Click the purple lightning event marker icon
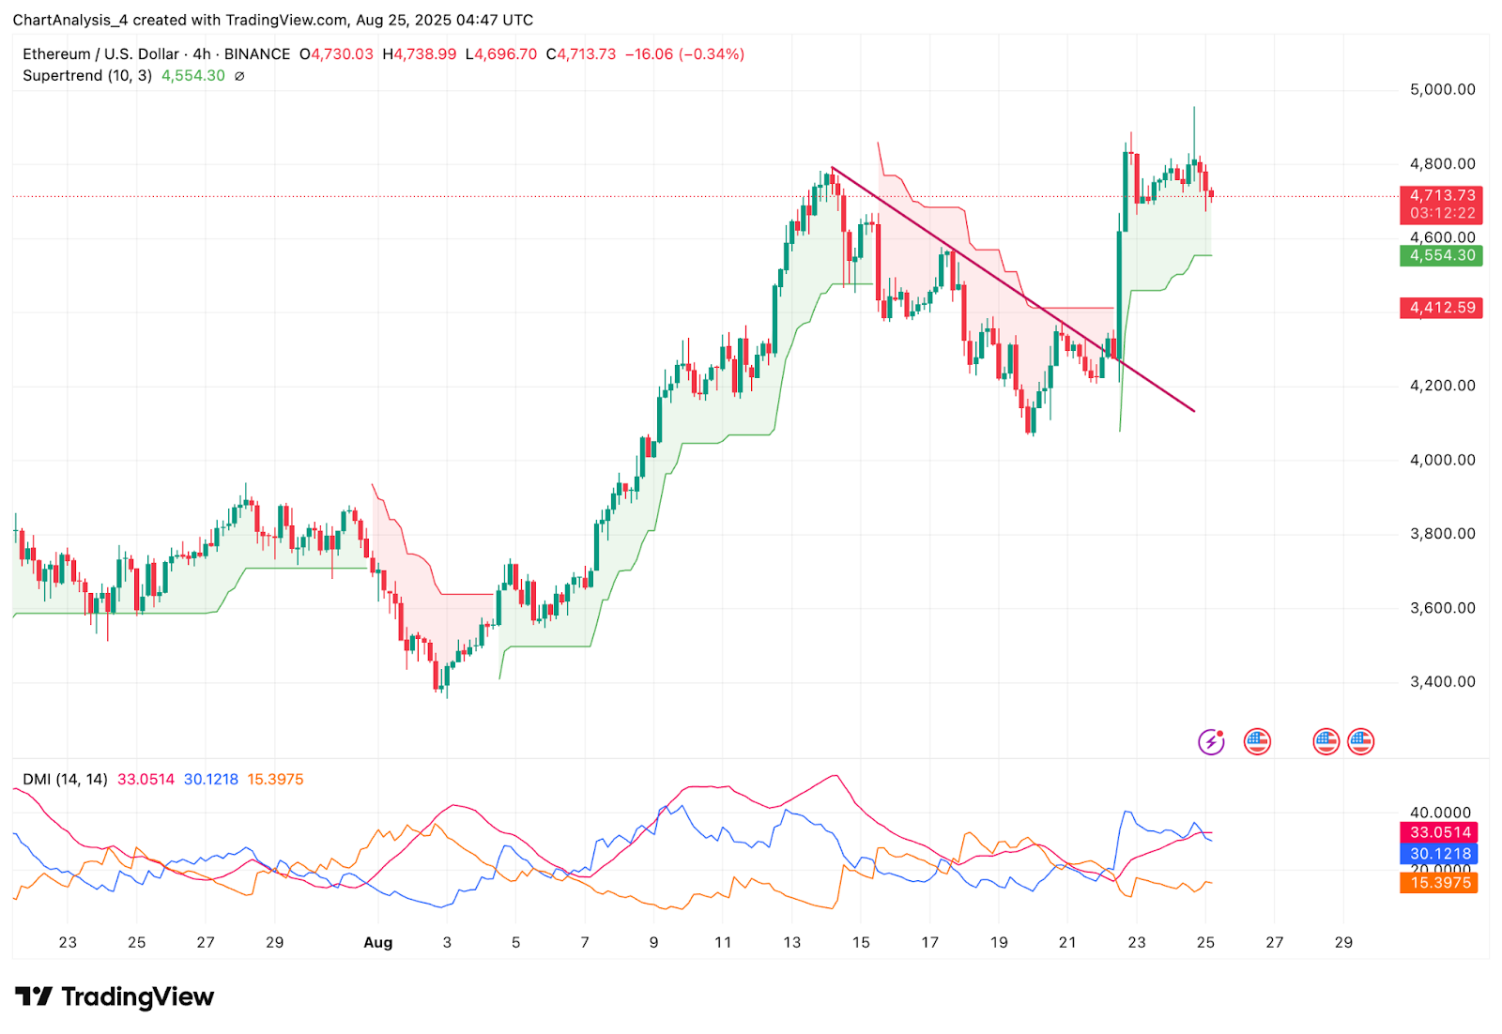Image resolution: width=1502 pixels, height=1034 pixels. 1212,741
